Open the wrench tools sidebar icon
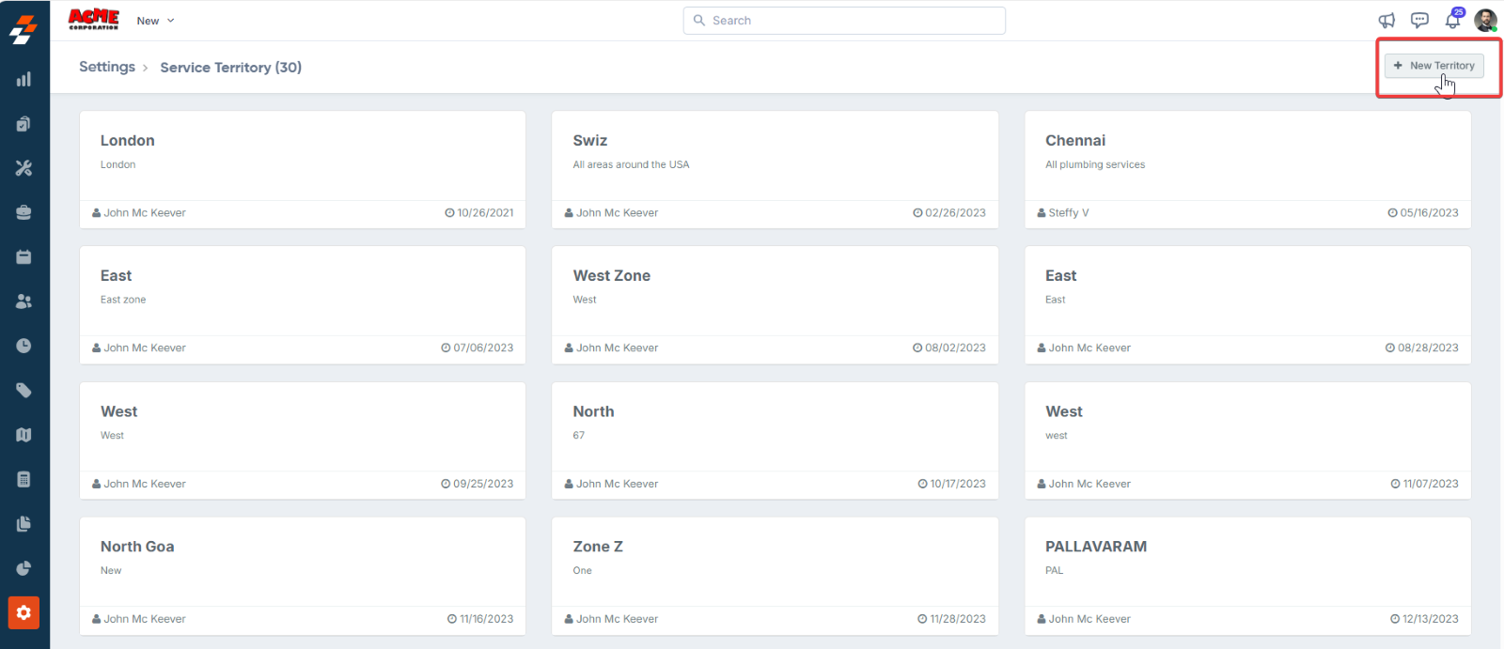This screenshot has width=1504, height=649. point(23,168)
